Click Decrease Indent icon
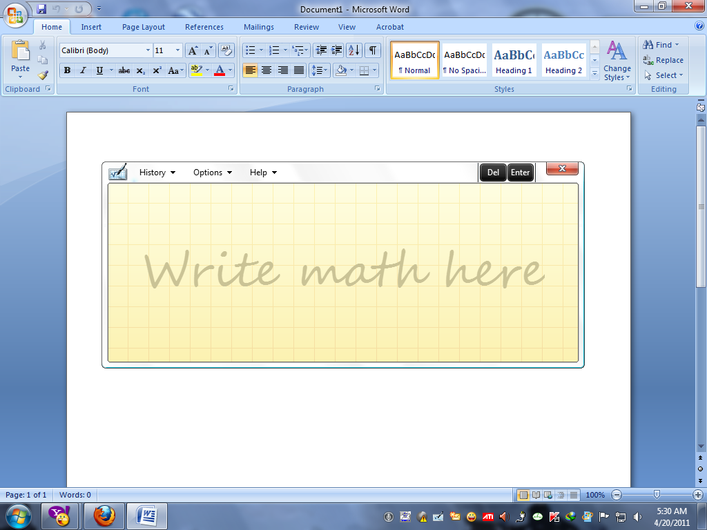The width and height of the screenshot is (707, 530). click(321, 50)
